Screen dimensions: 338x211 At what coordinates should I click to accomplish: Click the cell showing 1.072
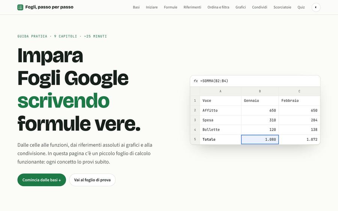[299, 139]
